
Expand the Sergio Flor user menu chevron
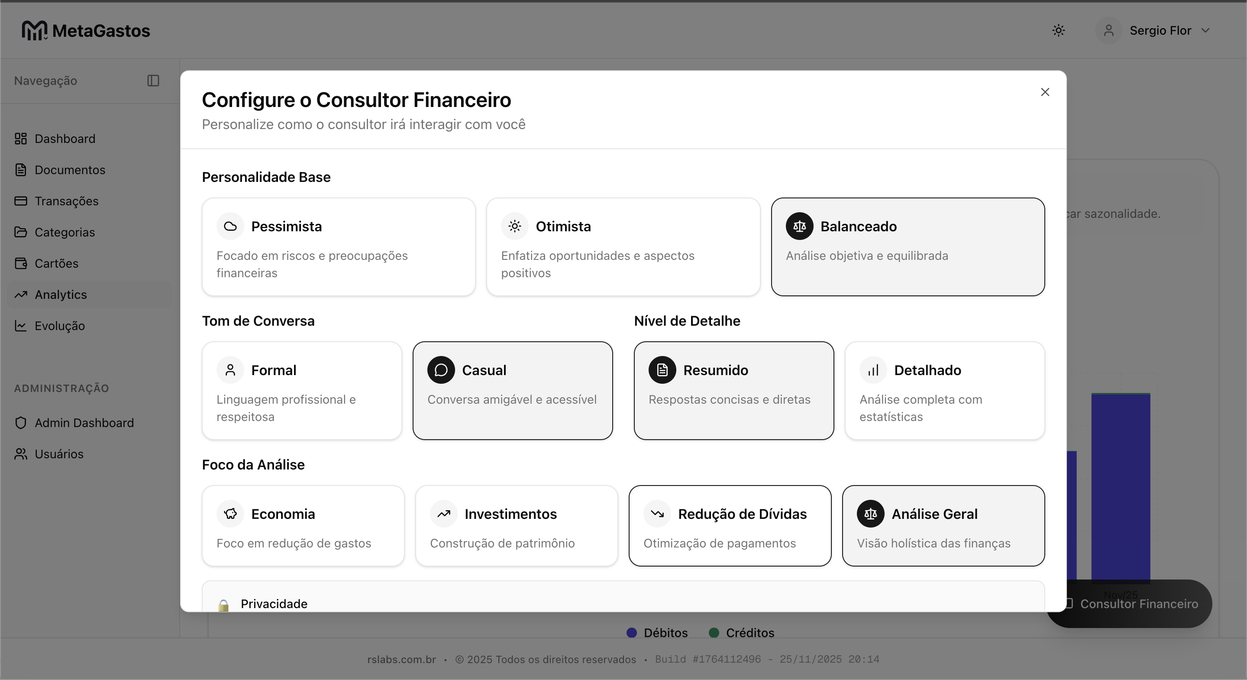tap(1205, 30)
